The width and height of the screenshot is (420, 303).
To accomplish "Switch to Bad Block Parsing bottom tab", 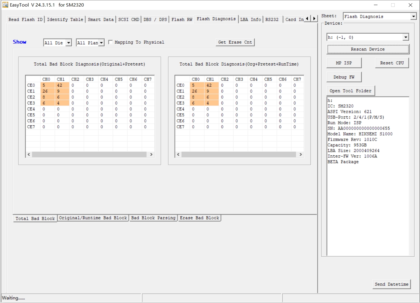I will coord(153,218).
